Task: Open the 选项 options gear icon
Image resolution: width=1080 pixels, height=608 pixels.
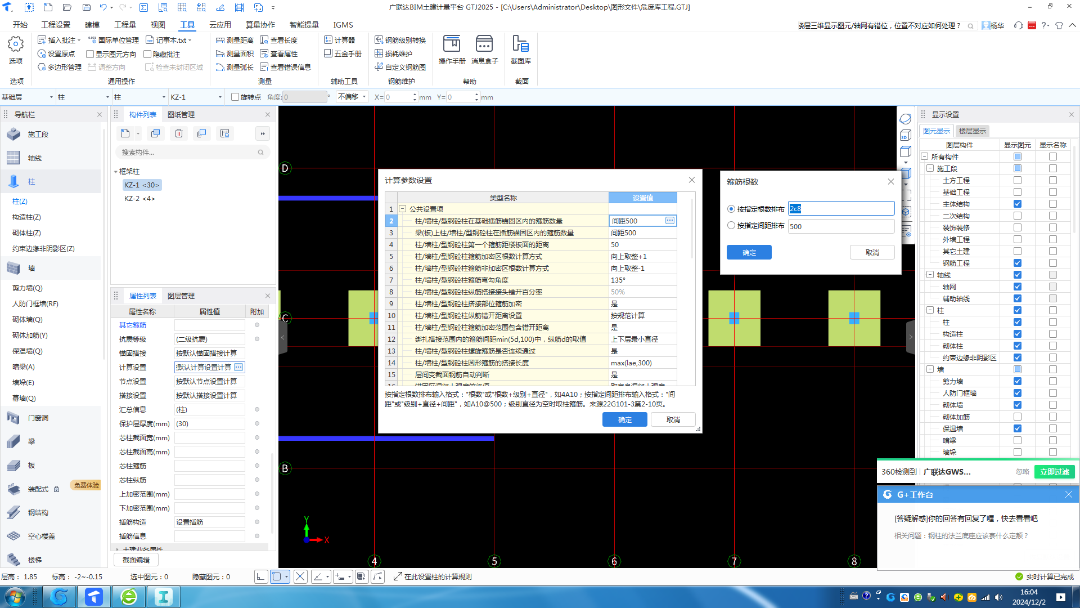Action: click(16, 44)
